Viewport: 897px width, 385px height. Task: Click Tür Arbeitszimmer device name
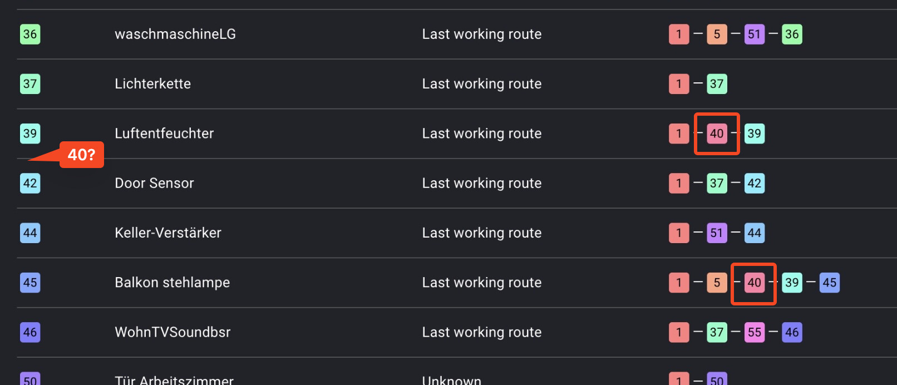pos(174,379)
